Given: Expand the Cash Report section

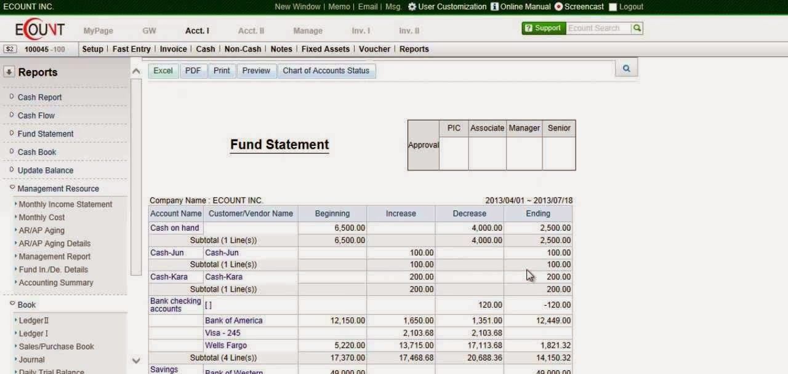Looking at the screenshot, I should pyautogui.click(x=39, y=97).
